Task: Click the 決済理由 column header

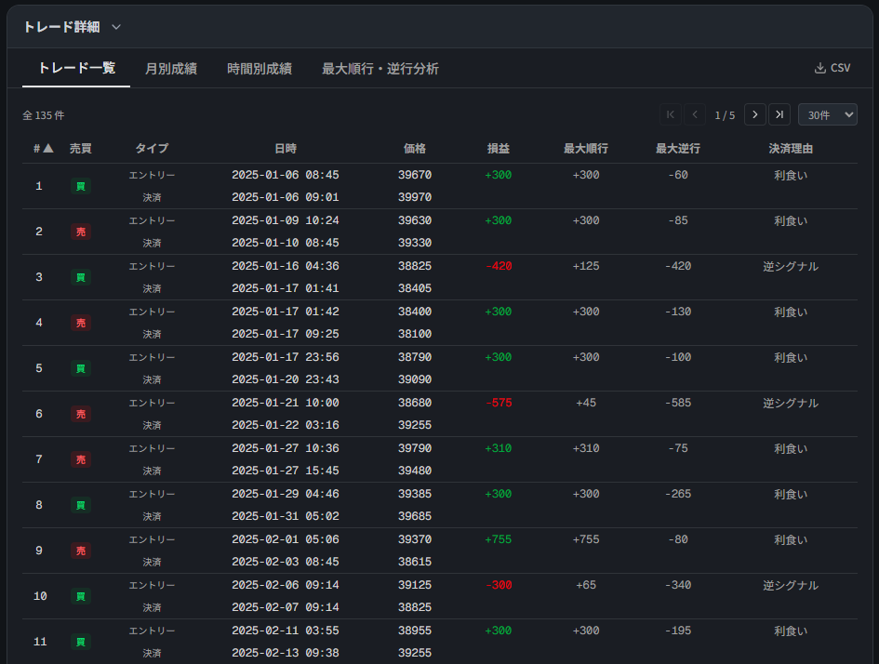Action: click(x=791, y=149)
